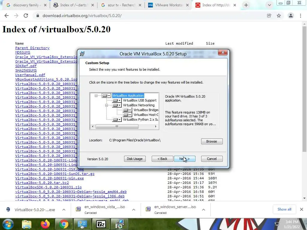
Task: Open SDKRef.pdf link
Action: click(x=26, y=66)
